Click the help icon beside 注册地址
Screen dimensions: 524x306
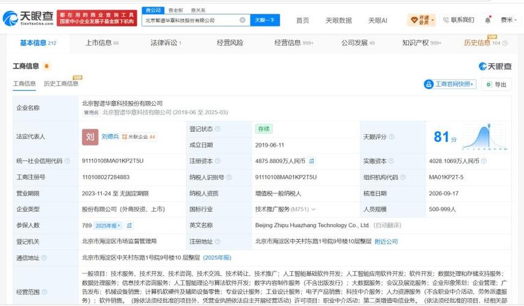click(x=218, y=241)
